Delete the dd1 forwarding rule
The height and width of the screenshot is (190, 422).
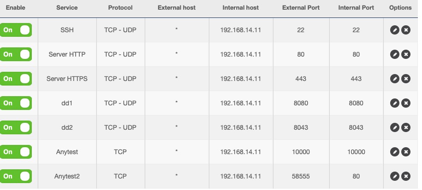pyautogui.click(x=406, y=103)
